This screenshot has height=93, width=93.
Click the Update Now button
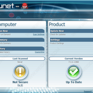pyautogui.click(x=71, y=31)
